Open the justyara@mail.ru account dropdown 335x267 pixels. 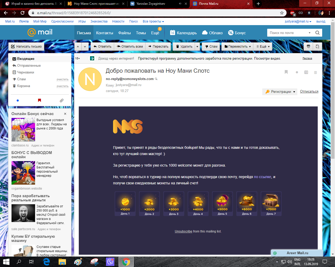click(298, 21)
